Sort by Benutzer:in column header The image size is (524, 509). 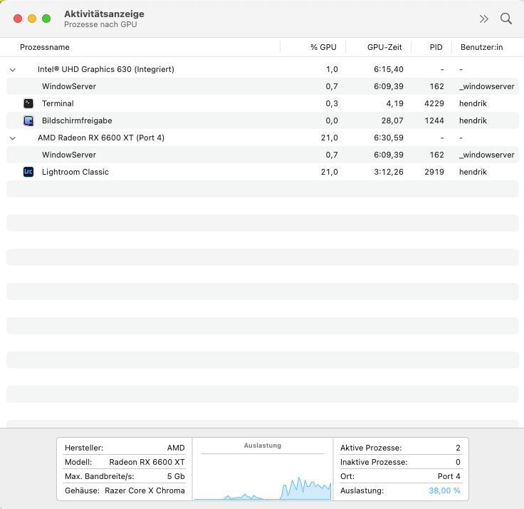click(481, 47)
